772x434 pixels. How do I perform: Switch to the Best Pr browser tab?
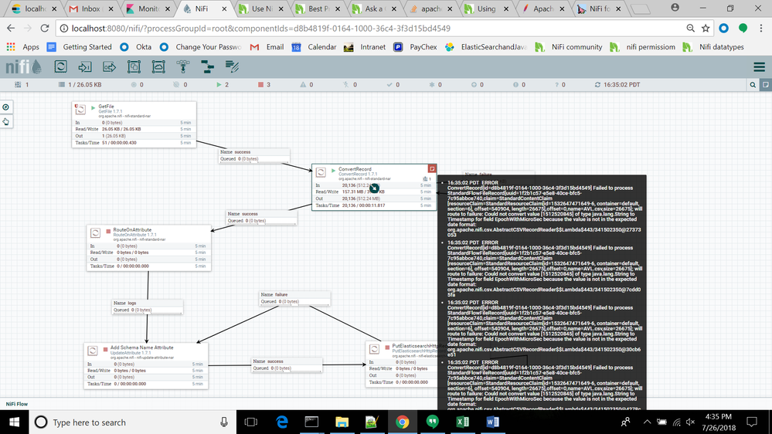(x=319, y=8)
